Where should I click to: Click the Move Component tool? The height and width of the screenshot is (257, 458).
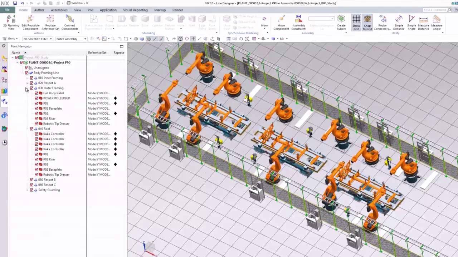click(281, 22)
